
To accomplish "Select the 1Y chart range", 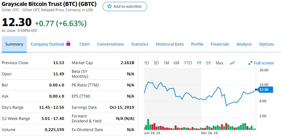I will pyautogui.click(x=199, y=63).
